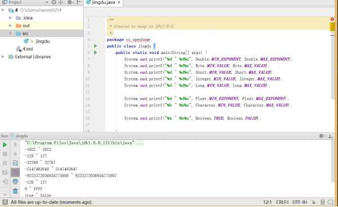Click the run gutter icon beside class jingdu

click(95, 46)
